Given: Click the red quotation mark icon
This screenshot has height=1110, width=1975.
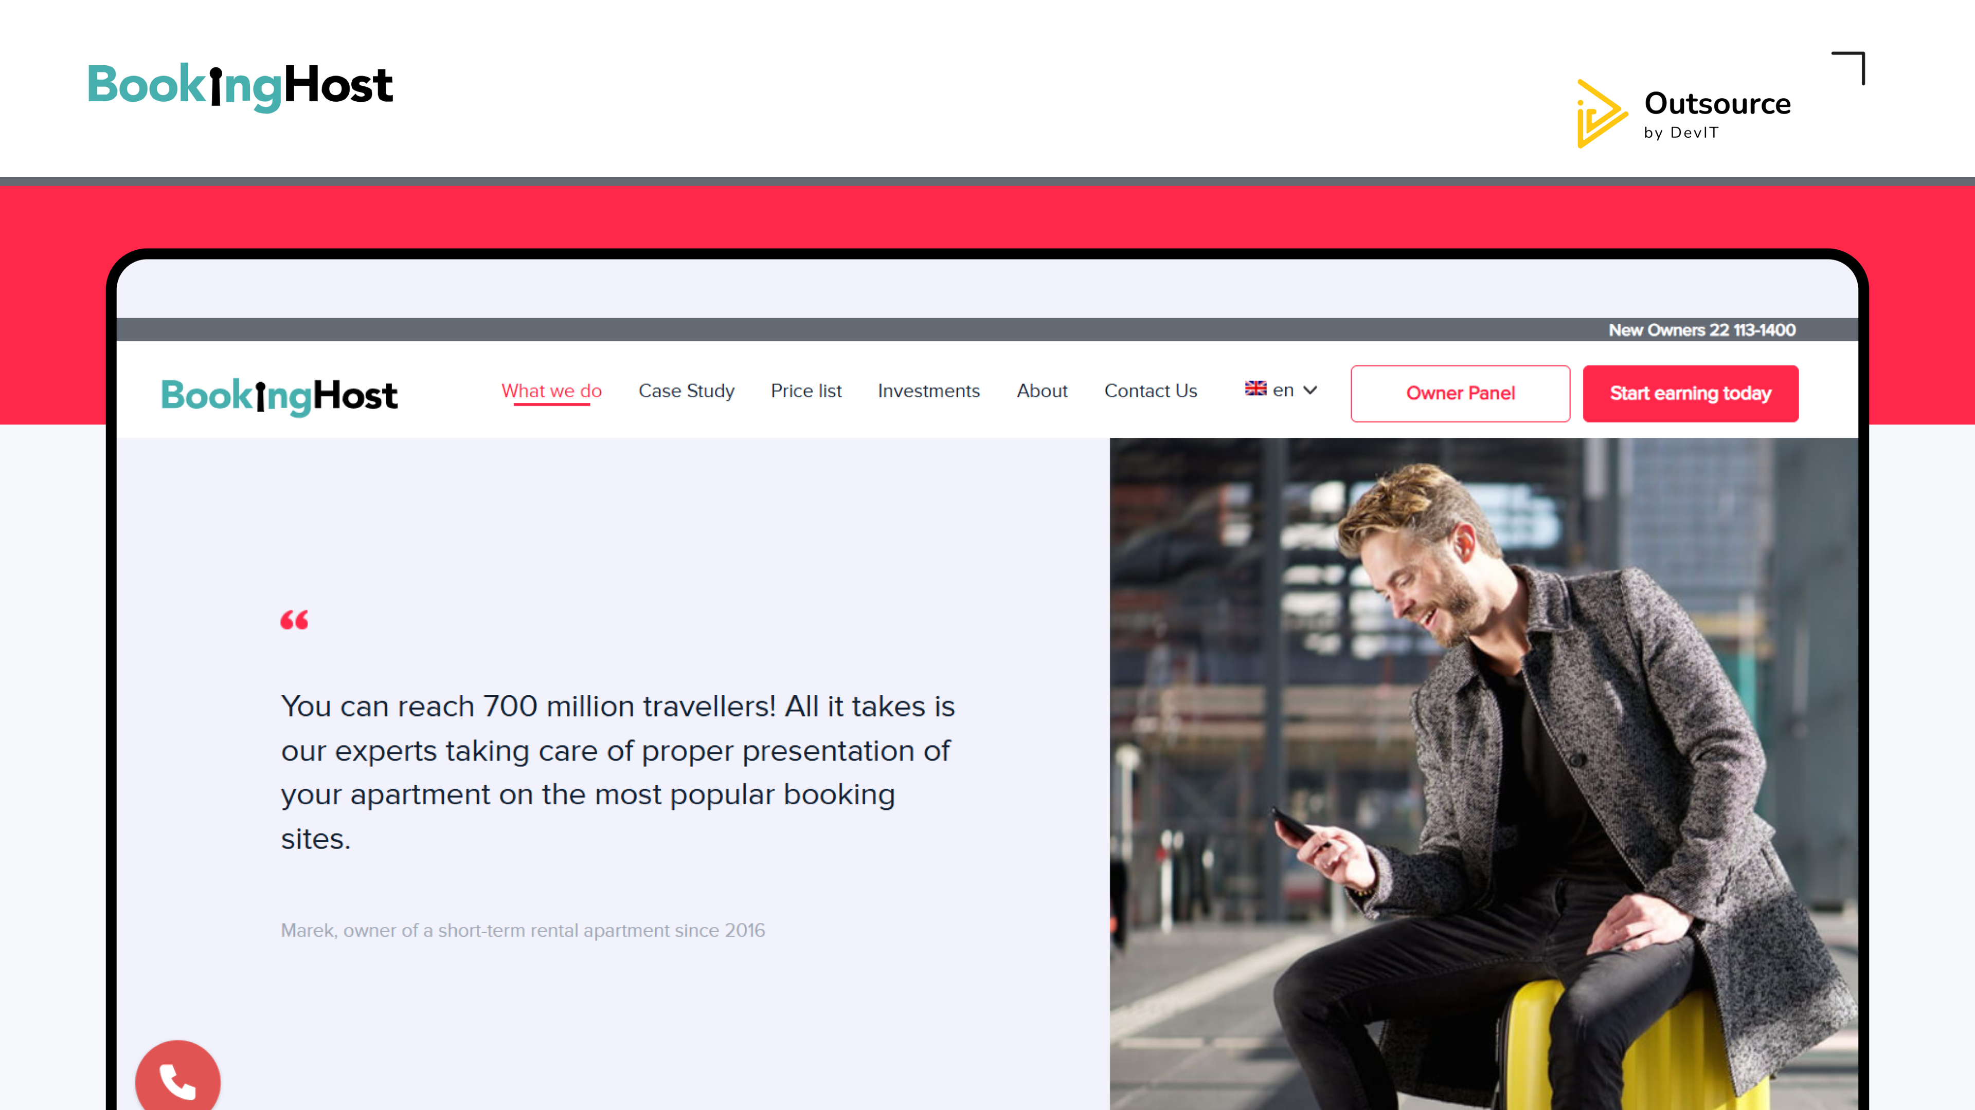Looking at the screenshot, I should [x=294, y=620].
